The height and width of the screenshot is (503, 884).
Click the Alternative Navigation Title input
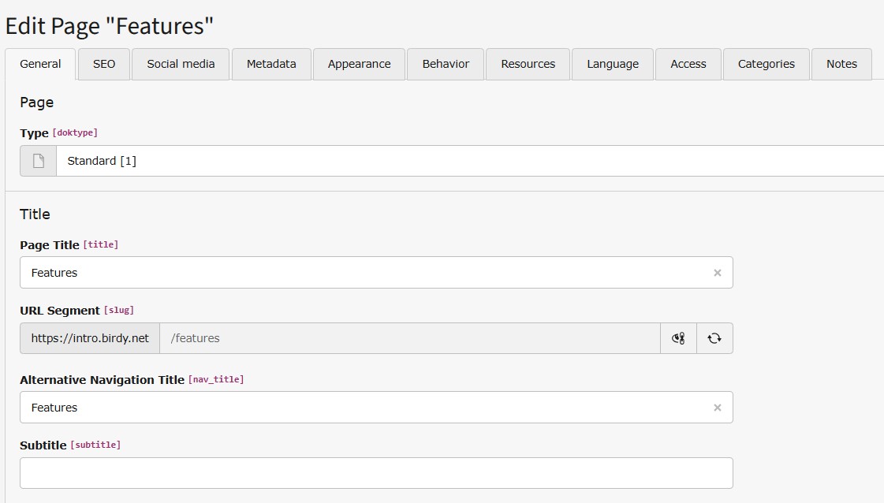coord(363,408)
